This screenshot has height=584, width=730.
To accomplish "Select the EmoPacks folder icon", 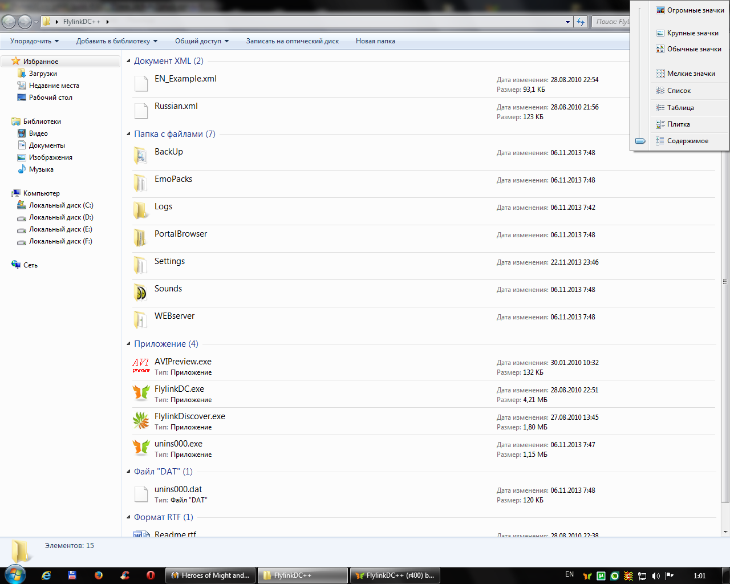I will click(x=140, y=182).
